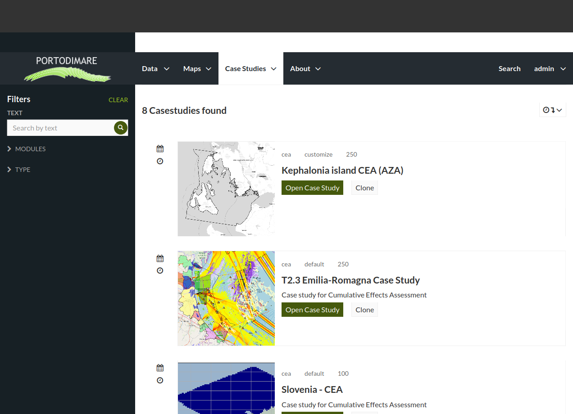Click the 'default' tag on Slovenia card
This screenshot has height=414, width=573.
pyautogui.click(x=314, y=373)
